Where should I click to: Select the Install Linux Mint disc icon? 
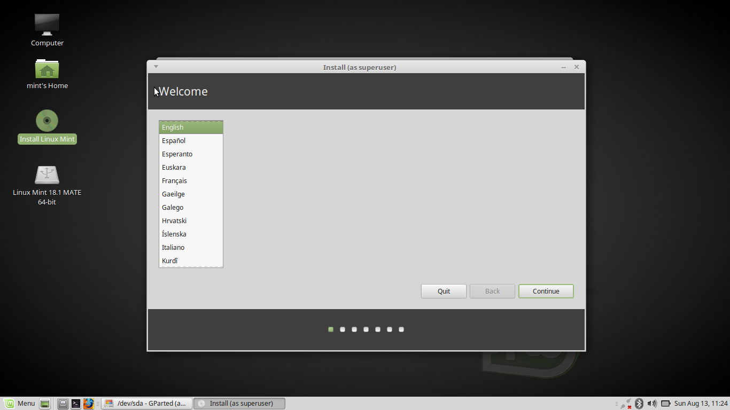coord(47,121)
